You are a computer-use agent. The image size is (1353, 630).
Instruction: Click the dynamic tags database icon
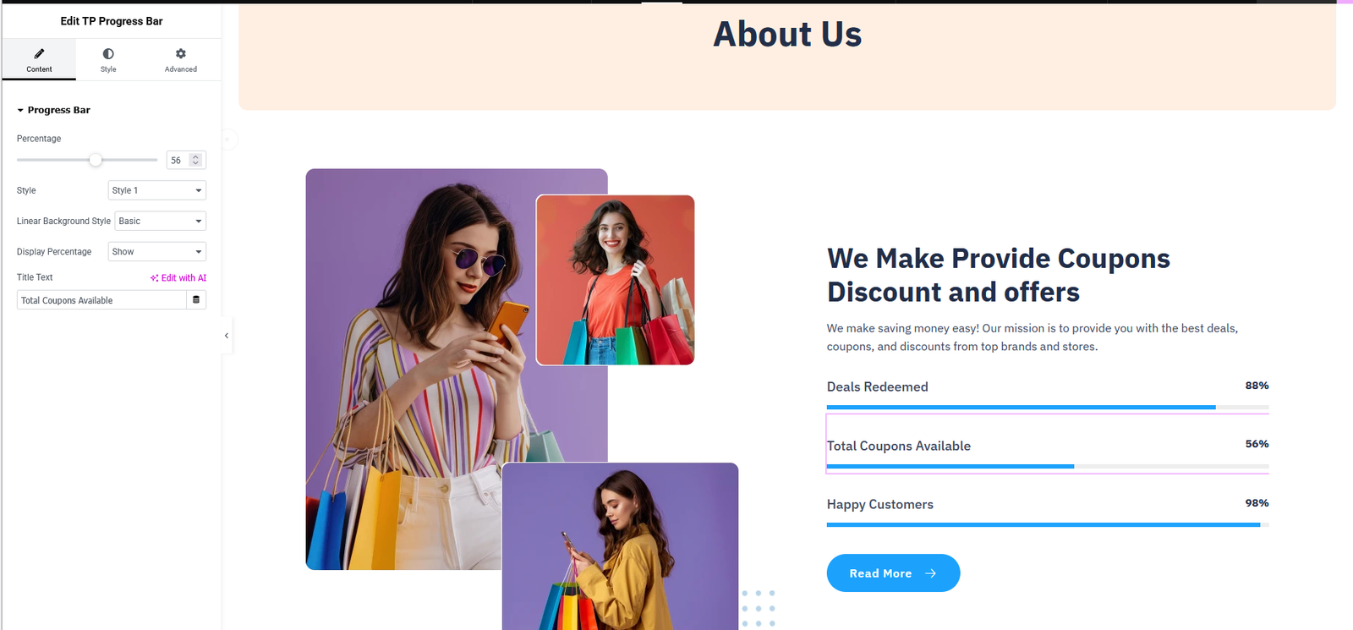tap(196, 300)
